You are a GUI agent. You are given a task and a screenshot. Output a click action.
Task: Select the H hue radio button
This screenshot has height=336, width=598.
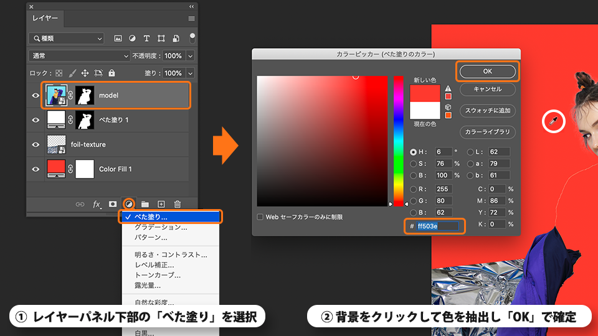[x=413, y=152]
